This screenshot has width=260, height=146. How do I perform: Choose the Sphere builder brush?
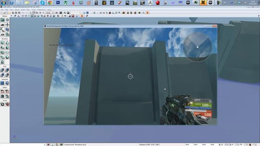click(7, 57)
